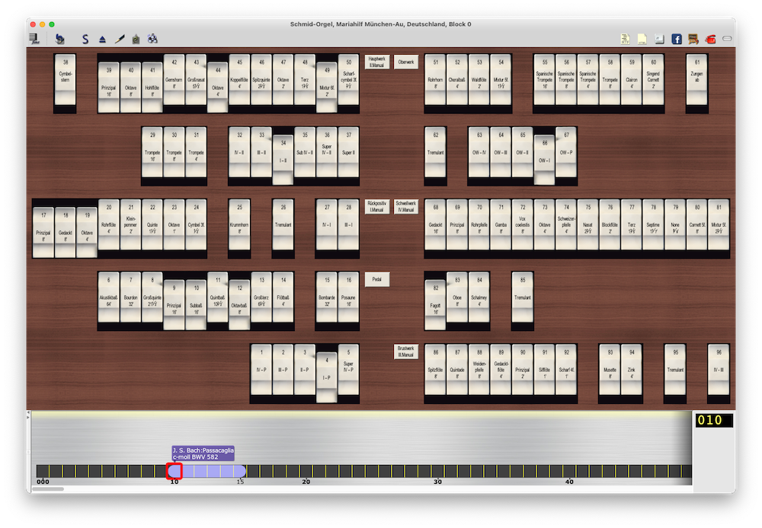Select the pencil edit tool icon

point(120,39)
